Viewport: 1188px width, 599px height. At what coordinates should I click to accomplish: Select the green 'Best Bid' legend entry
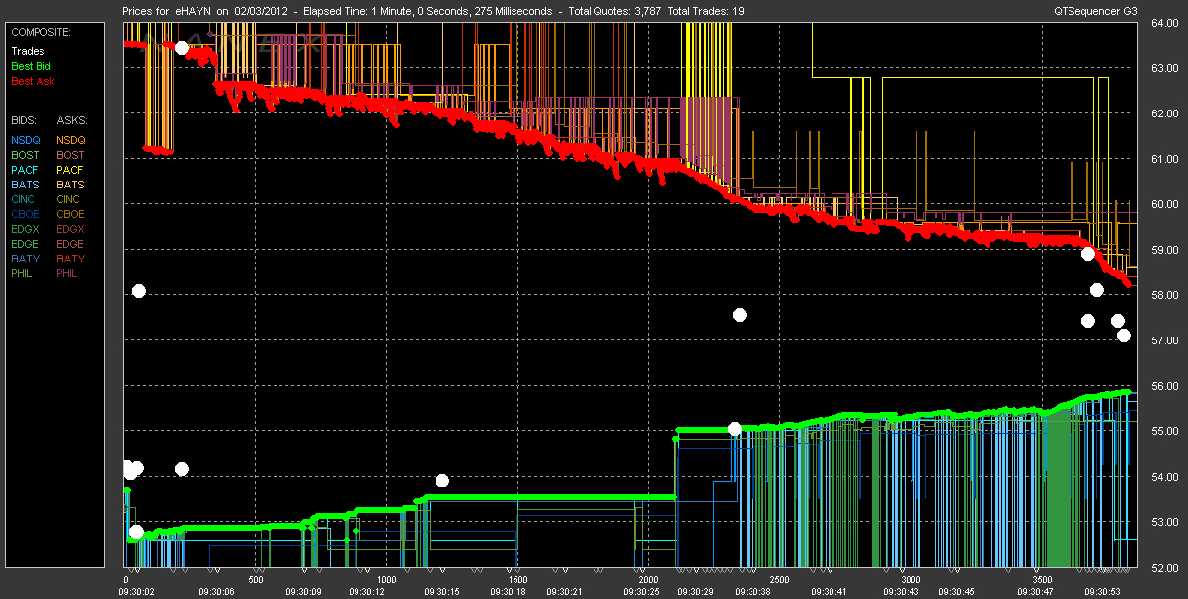31,66
